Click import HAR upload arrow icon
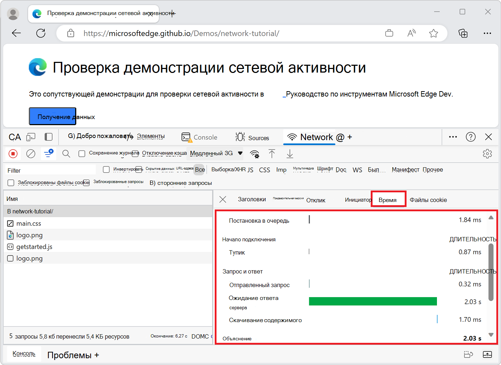The width and height of the screenshot is (501, 365). [x=272, y=154]
